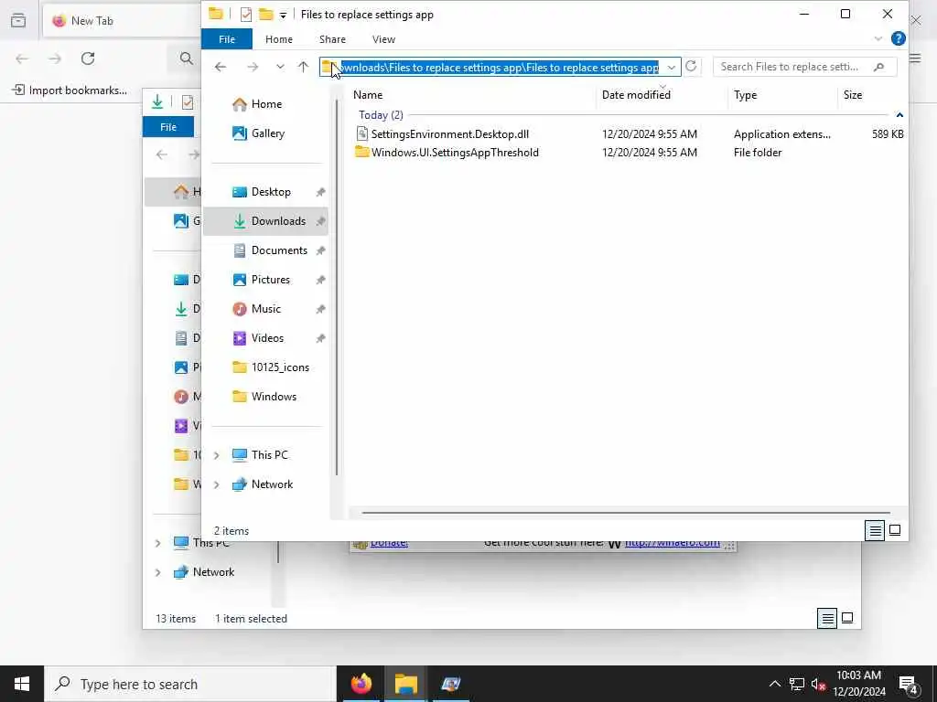The height and width of the screenshot is (702, 937).
Task: Reload the Firefox page
Action: pos(88,58)
